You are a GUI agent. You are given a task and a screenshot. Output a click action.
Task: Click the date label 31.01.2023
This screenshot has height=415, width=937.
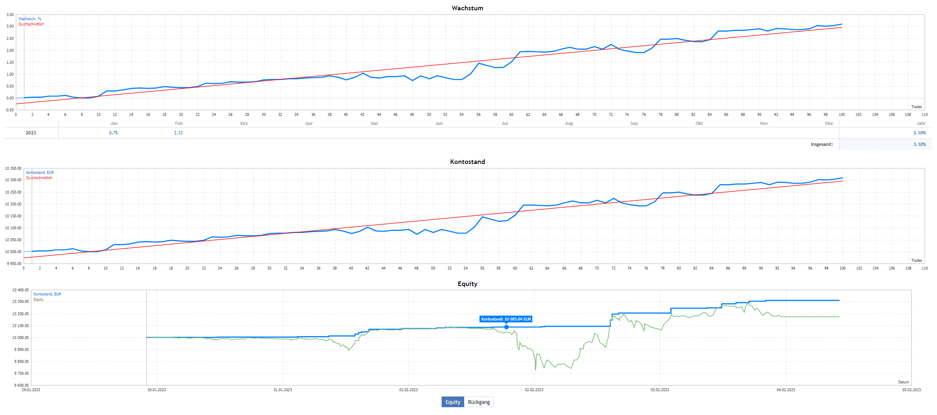click(283, 390)
